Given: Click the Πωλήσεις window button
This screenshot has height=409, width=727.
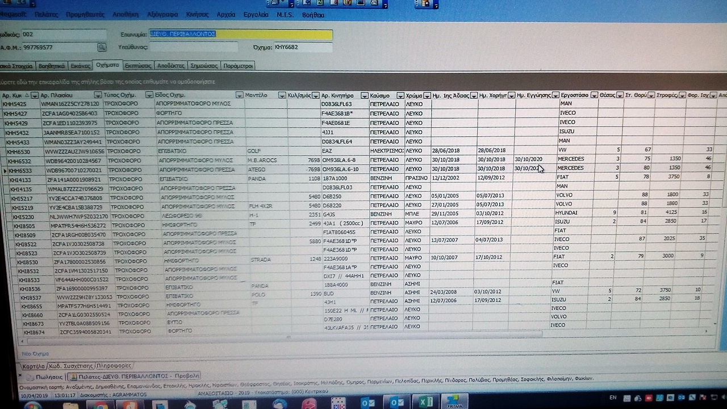Looking at the screenshot, I should pyautogui.click(x=45, y=377).
